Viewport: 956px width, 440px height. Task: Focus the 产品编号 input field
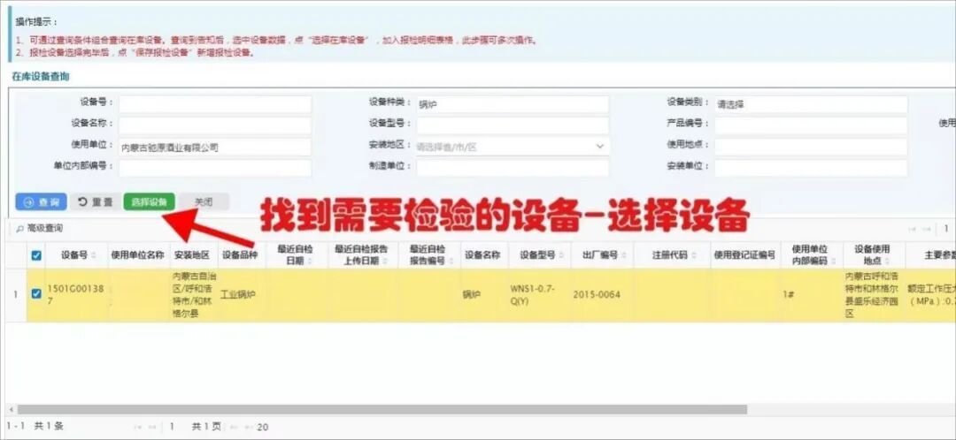pos(811,125)
